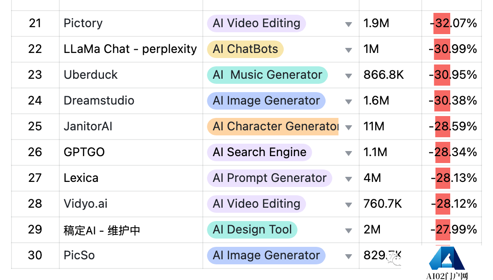
Task: Click the -32.07% change cell
Action: [452, 23]
